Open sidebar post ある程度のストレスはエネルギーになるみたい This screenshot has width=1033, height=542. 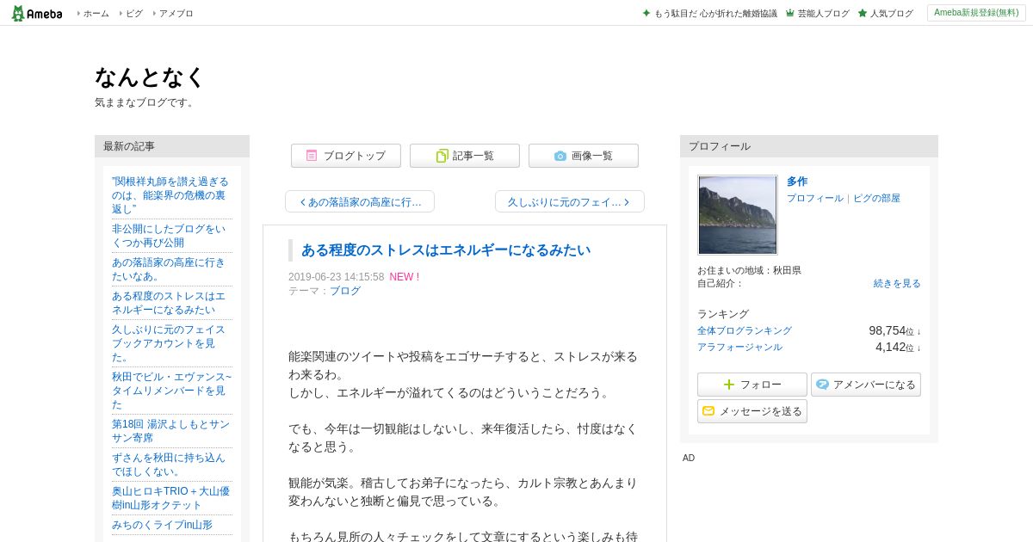[169, 303]
